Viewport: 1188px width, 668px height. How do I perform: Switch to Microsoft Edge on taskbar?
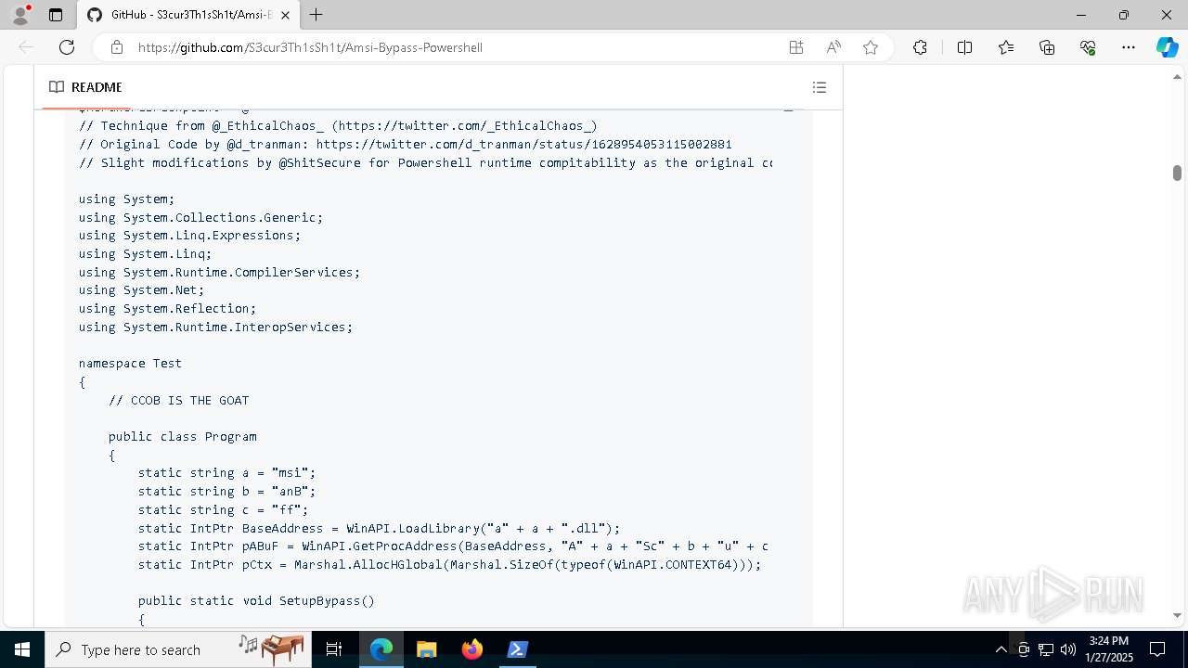pyautogui.click(x=381, y=649)
